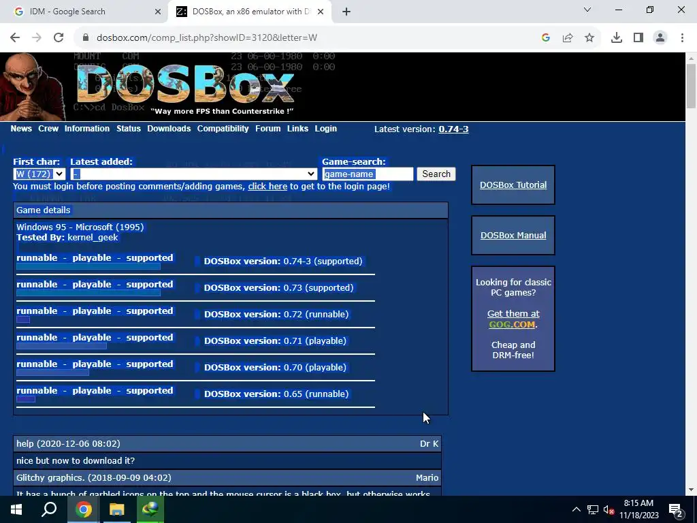The height and width of the screenshot is (523, 697).
Task: Click the 'Windows 95 - Microsoft (1995)' title
Action: tap(80, 227)
